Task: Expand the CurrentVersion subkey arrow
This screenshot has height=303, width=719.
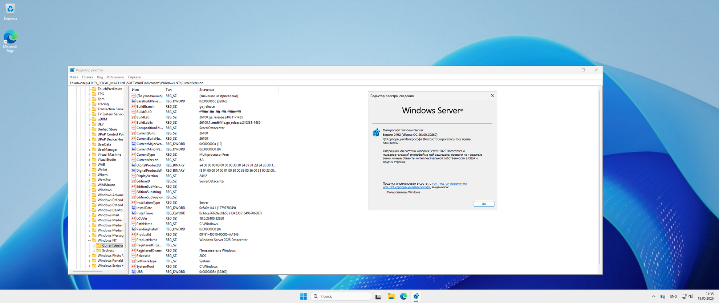Action: point(94,246)
